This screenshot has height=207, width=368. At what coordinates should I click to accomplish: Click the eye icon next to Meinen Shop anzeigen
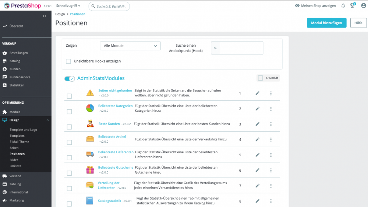297,6
